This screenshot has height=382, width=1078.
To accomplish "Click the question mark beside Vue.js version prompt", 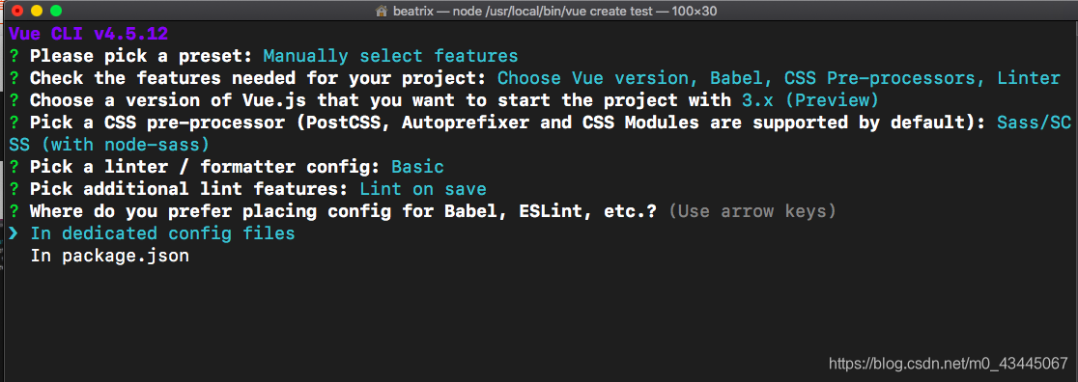I will pyautogui.click(x=14, y=100).
